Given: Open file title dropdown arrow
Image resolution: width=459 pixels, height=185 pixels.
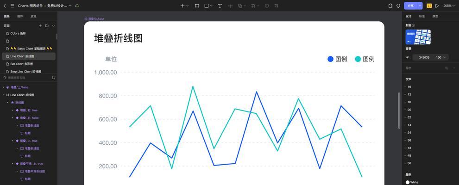Looking at the screenshot, I should coord(70,6).
